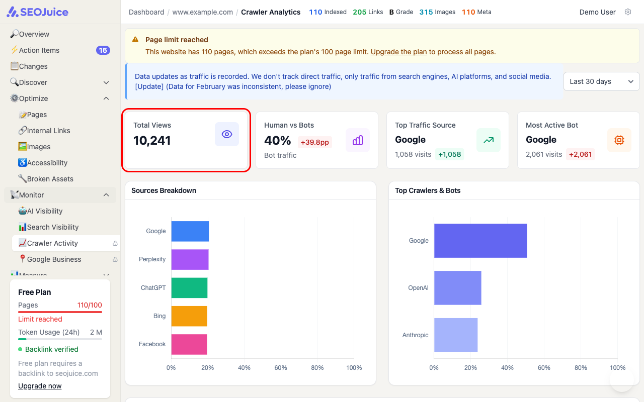Screen dimensions: 644x402
Task: Click the Total Views card
Action: pyautogui.click(x=186, y=140)
